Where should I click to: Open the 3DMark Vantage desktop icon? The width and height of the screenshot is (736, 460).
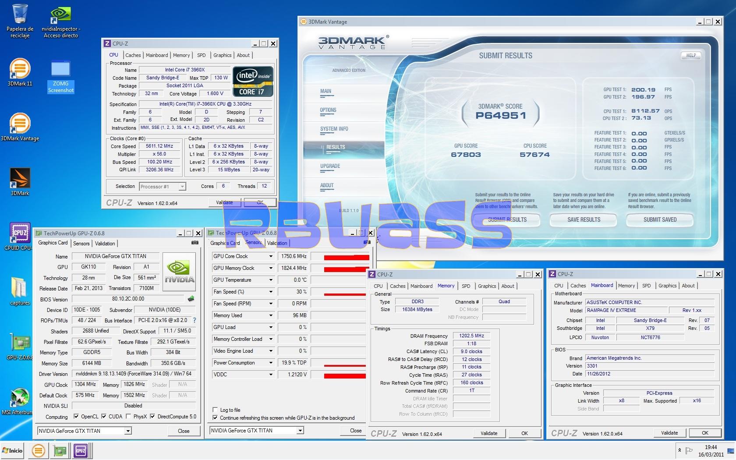click(20, 127)
